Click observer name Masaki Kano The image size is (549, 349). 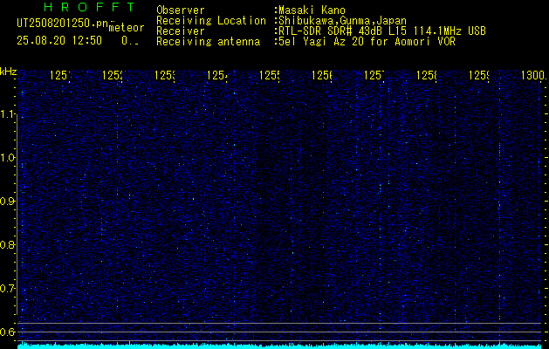[312, 10]
